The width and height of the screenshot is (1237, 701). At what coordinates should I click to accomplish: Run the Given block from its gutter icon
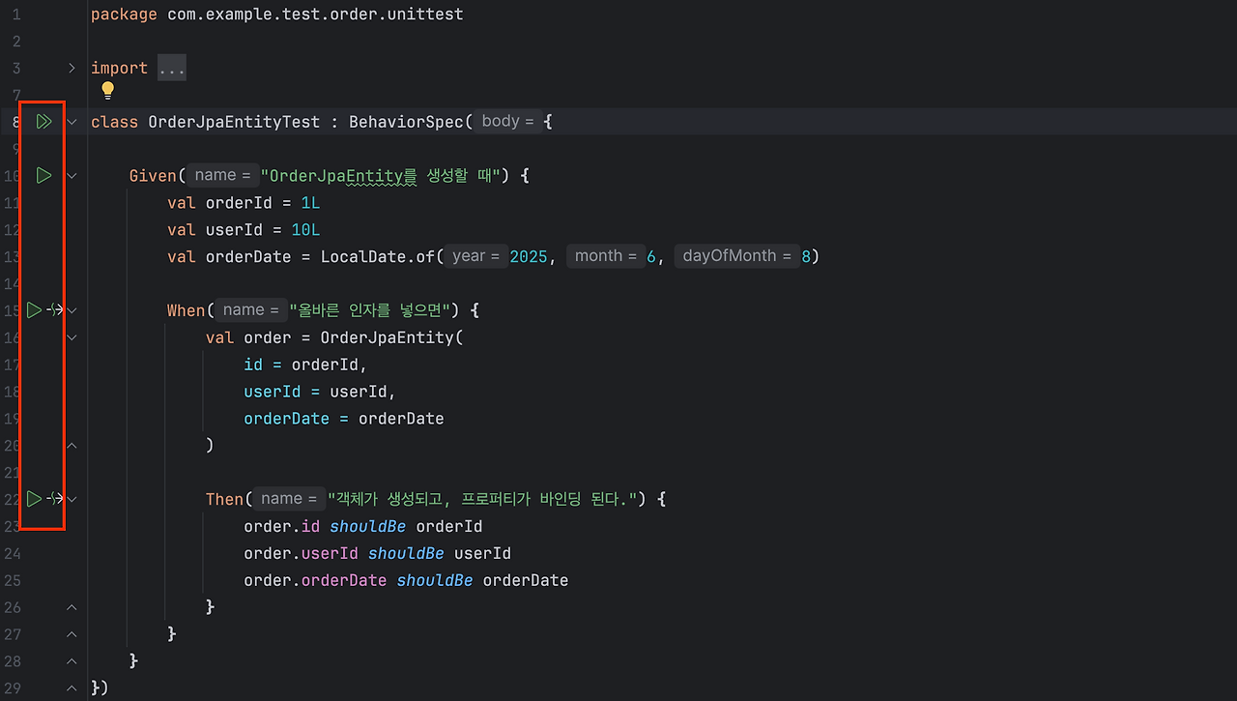coord(43,175)
